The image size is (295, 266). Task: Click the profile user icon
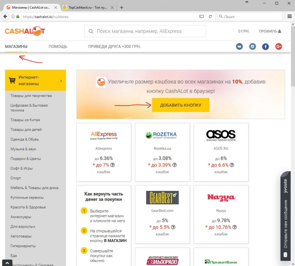(280, 31)
